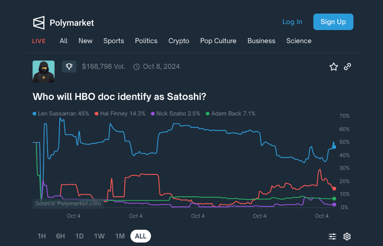The height and width of the screenshot is (246, 383).
Task: Click the Log In link
Action: click(292, 22)
